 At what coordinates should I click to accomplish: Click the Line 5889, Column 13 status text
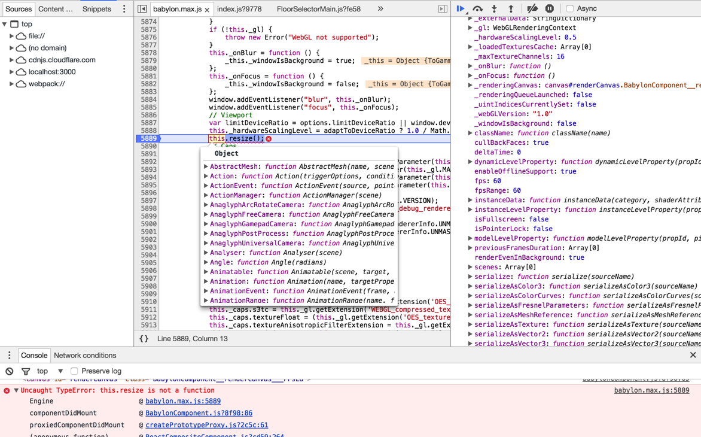click(192, 339)
